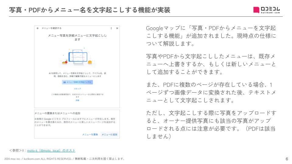The width and height of the screenshot is (292, 164).
Task: Click the heading メニューの置換またはメニューへの追加
Action: click(x=57, y=113)
